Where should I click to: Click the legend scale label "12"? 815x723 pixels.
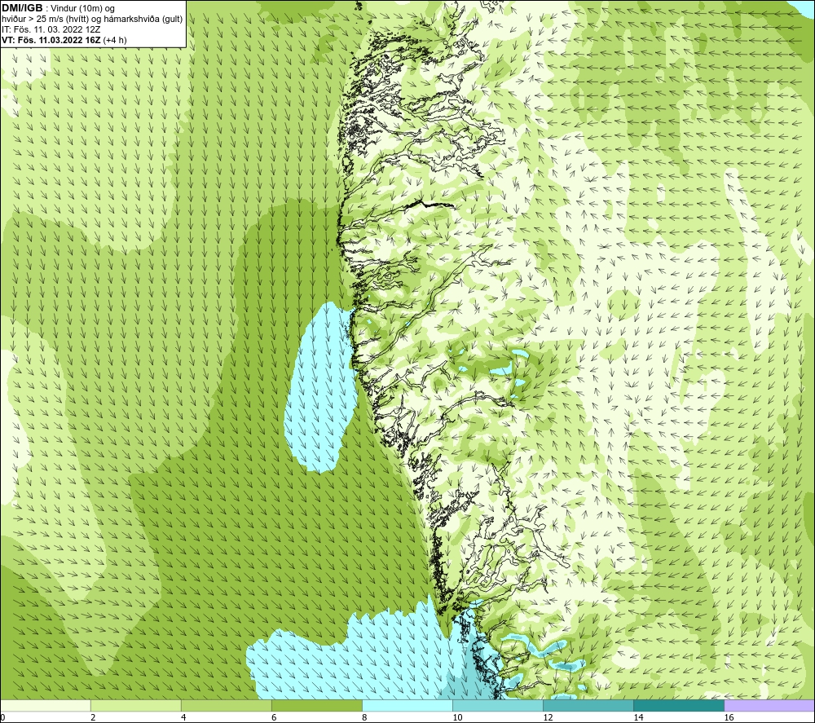point(548,718)
